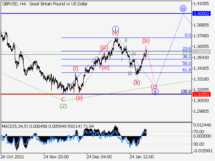
Task: Click the gray iv sub-wave label
Action: tap(134, 54)
